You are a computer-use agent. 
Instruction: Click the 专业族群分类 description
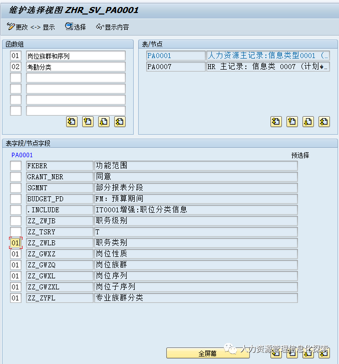[x=196, y=298]
